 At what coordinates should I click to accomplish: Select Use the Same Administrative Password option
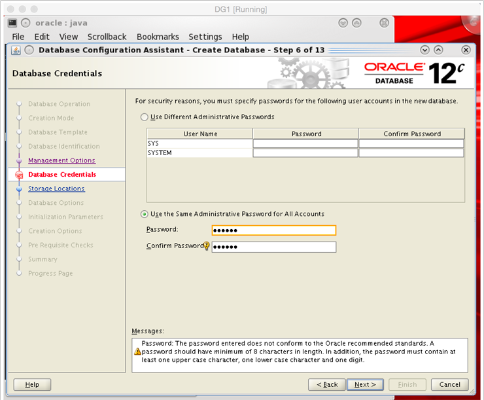144,214
